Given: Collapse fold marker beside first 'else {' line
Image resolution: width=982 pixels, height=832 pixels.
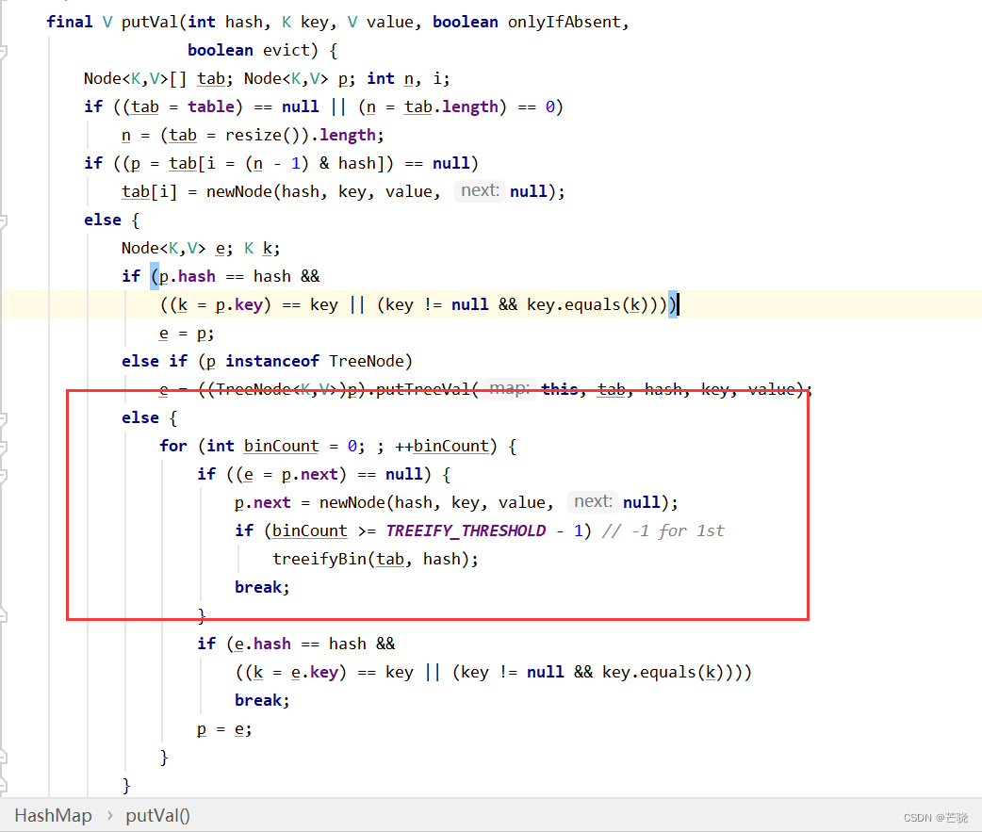Looking at the screenshot, I should [3, 220].
